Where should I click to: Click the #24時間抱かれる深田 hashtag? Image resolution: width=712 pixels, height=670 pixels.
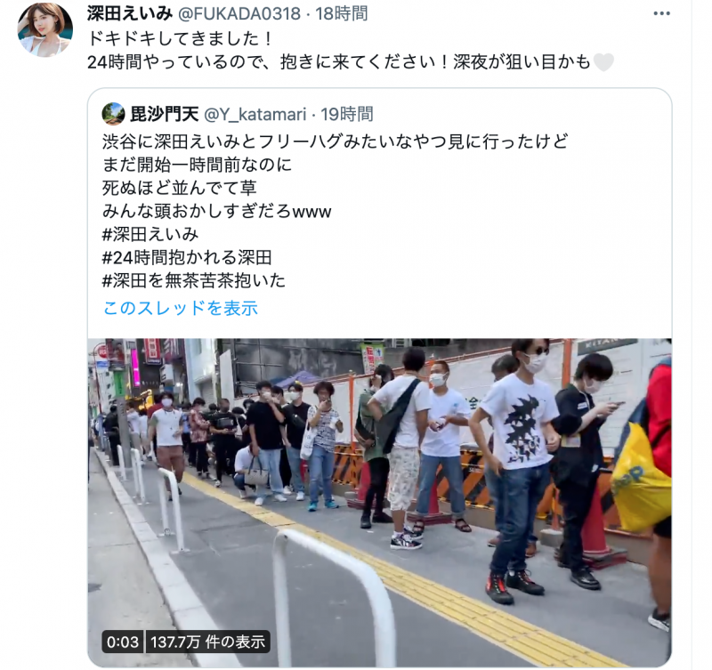(x=187, y=257)
